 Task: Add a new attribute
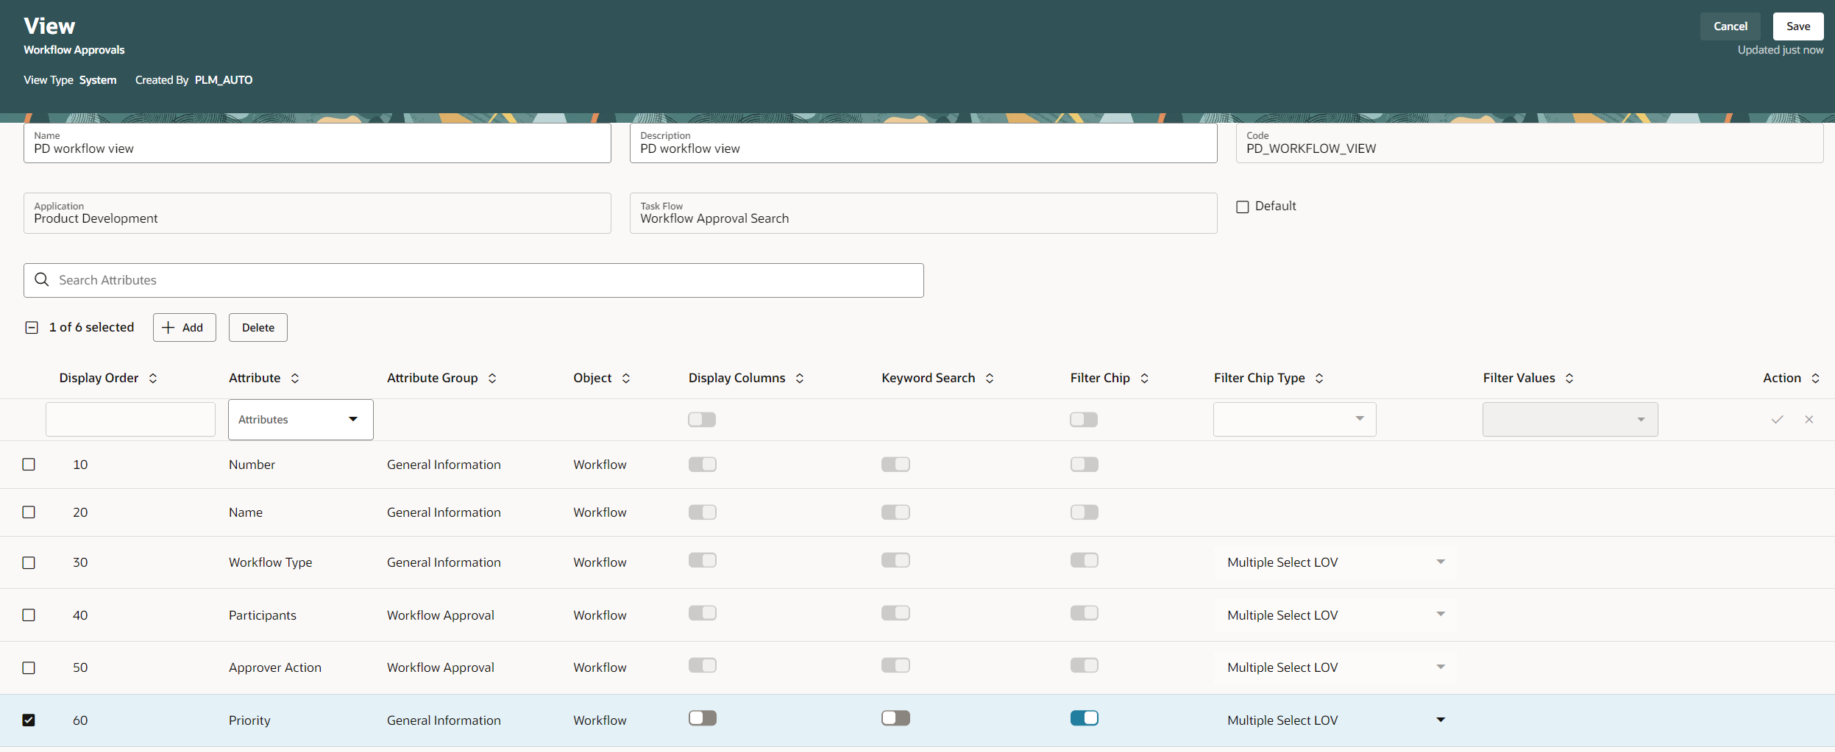(x=185, y=328)
